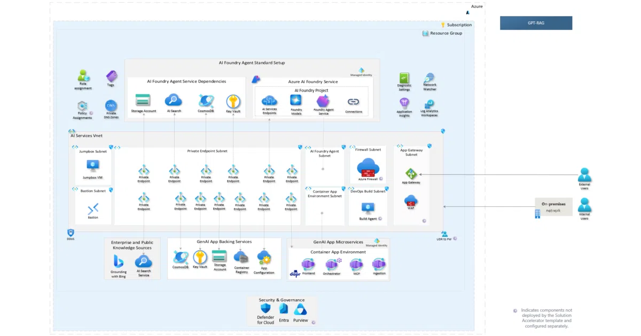Select the 'Firewall Subnet' label

pos(368,150)
